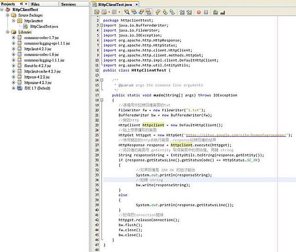Image resolution: width=296 pixels, height=252 pixels.
Task: Click the Stop Macro Recording icon
Action: coord(207,11)
